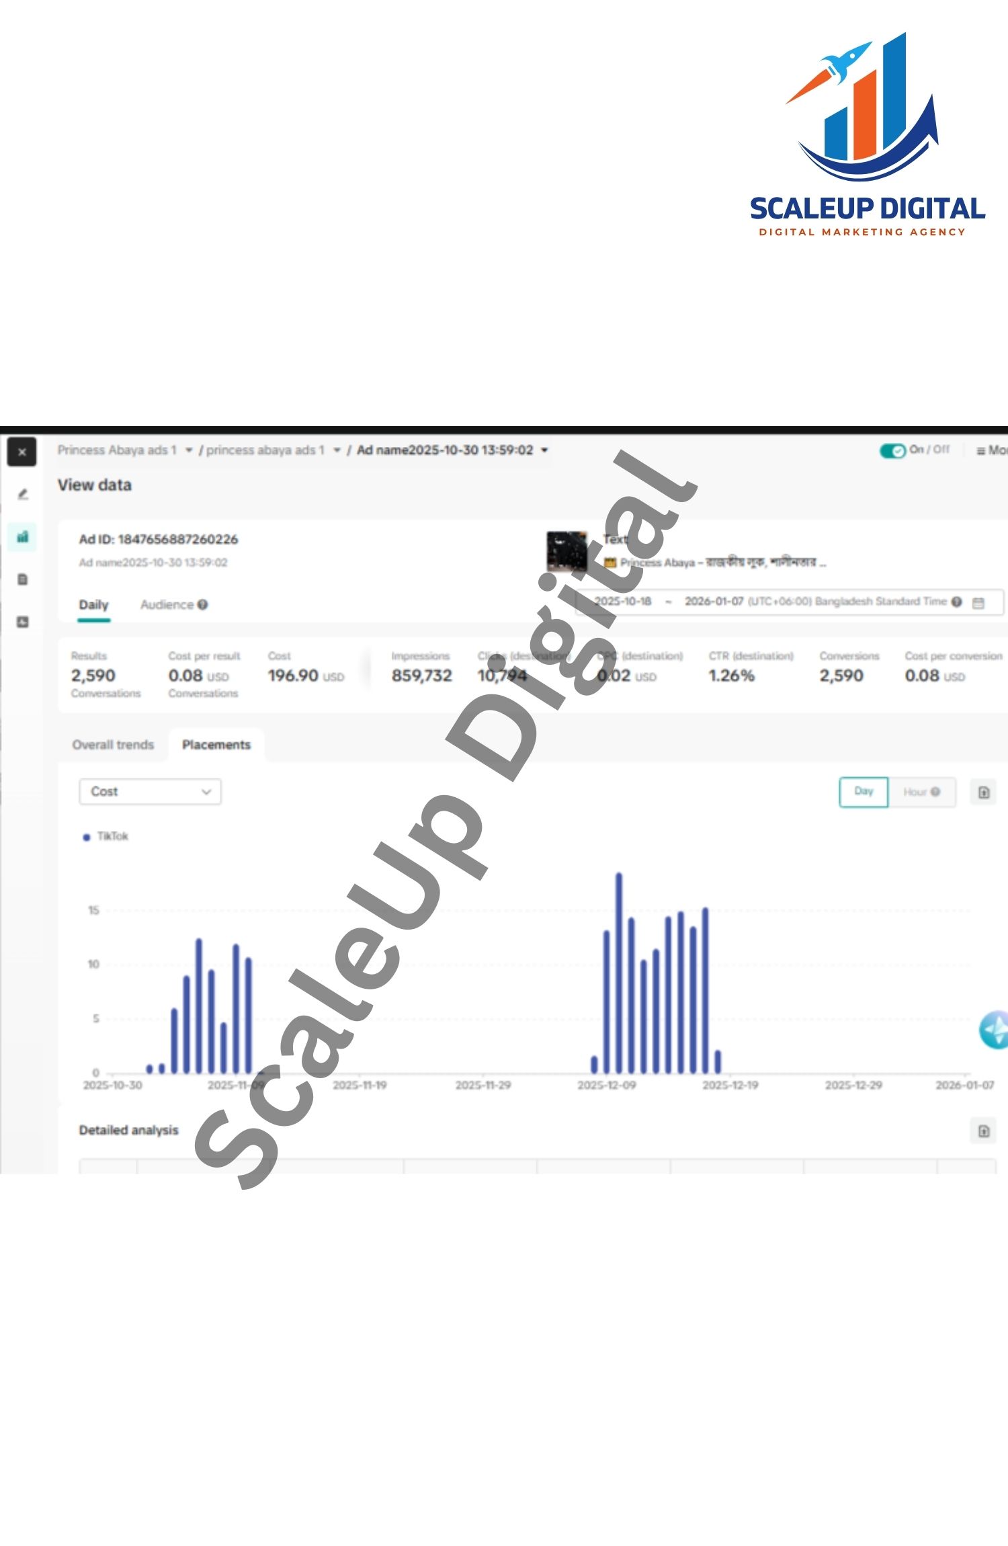Image resolution: width=1008 pixels, height=1546 pixels.
Task: Toggle the TikTok legend color dot
Action: [x=86, y=837]
